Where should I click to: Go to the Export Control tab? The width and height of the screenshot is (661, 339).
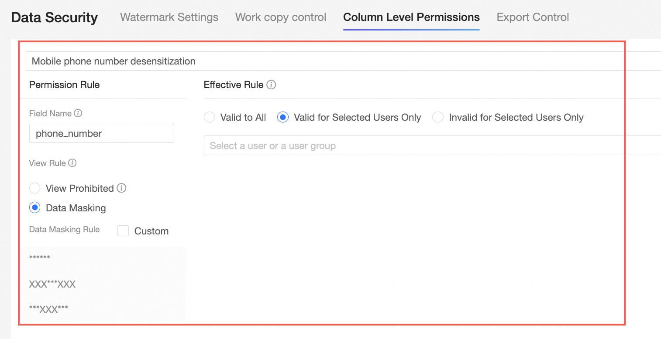533,17
